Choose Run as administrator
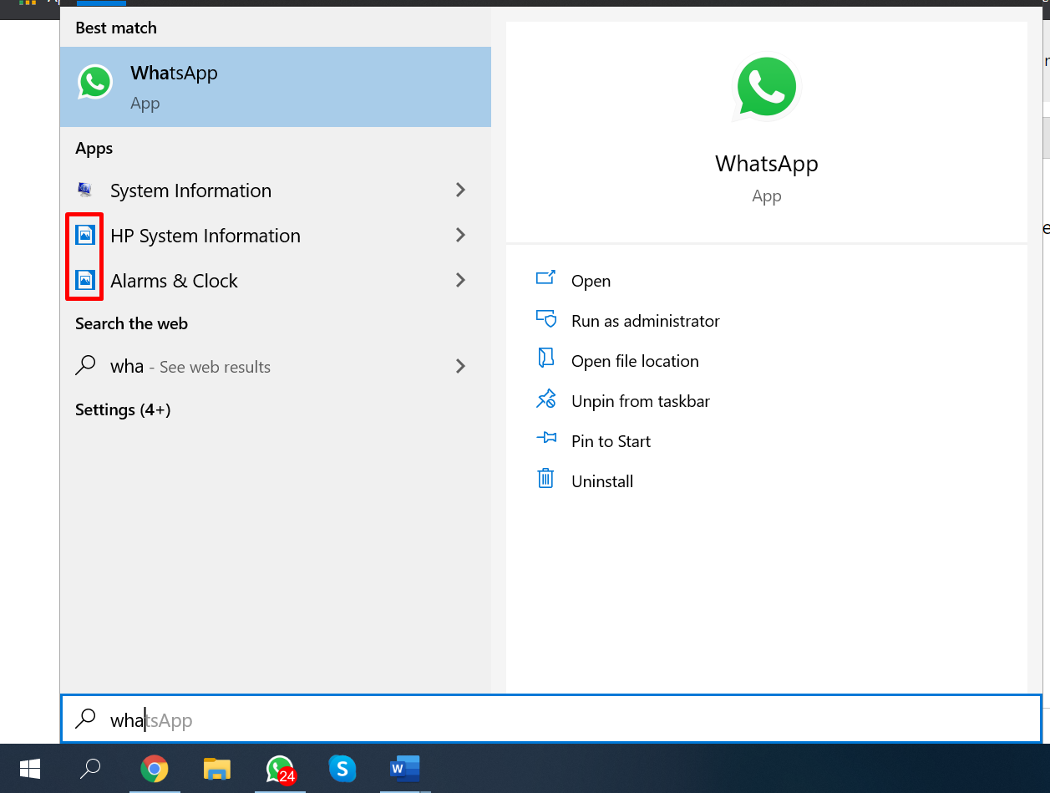The image size is (1050, 793). tap(645, 321)
